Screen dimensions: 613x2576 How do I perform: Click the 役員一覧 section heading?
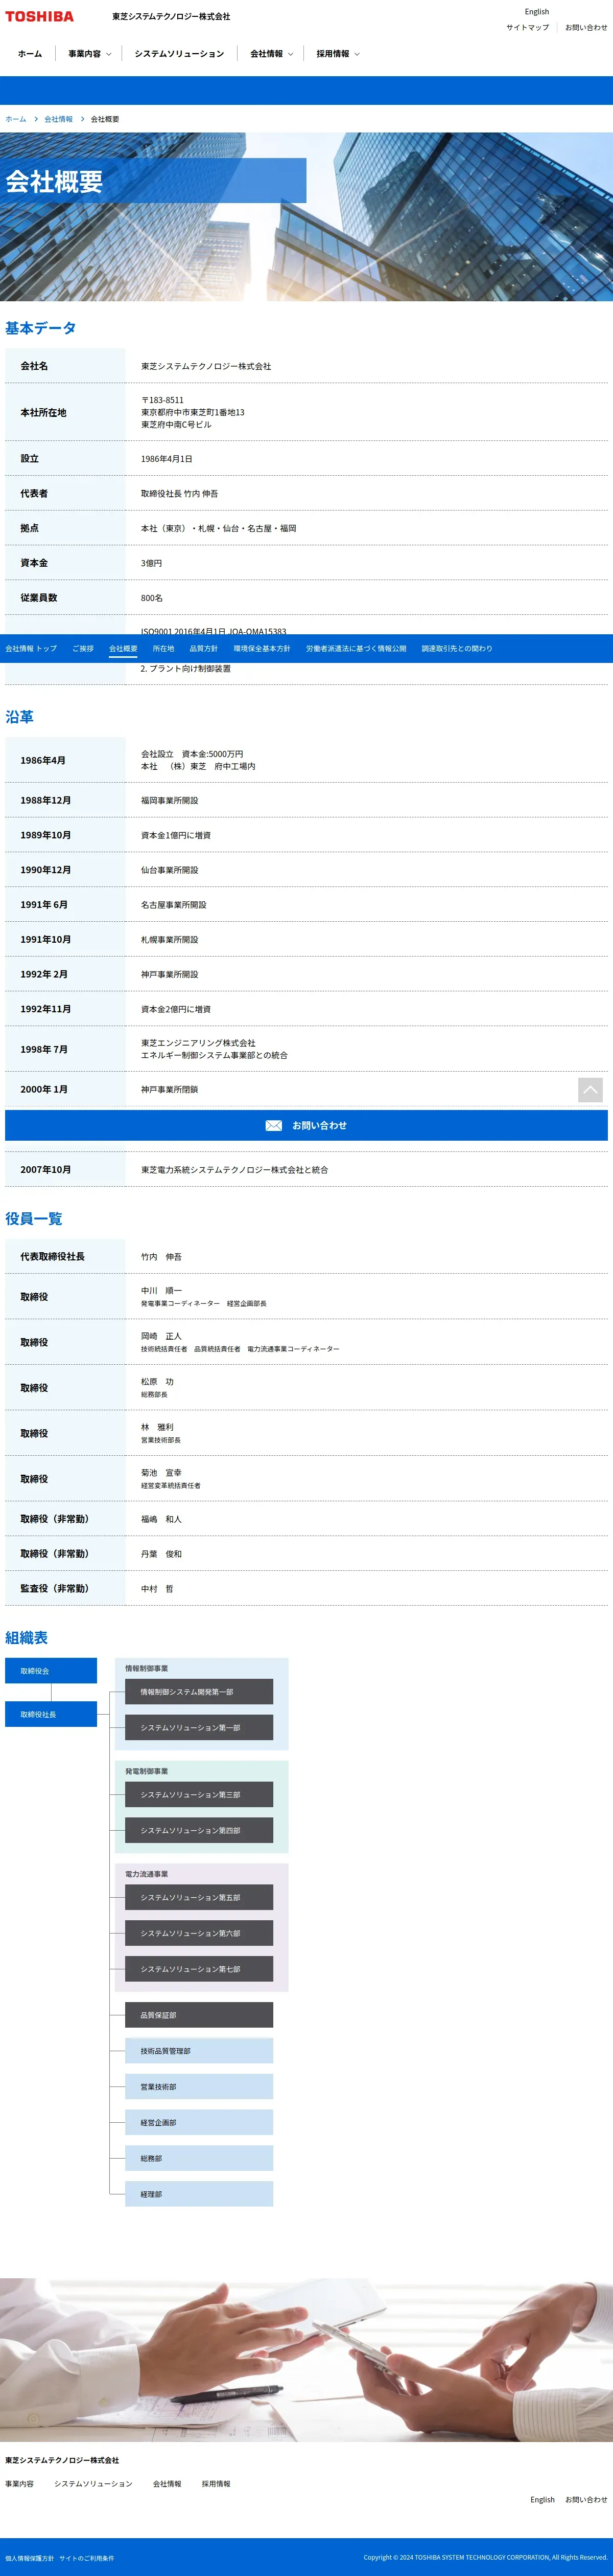[34, 1219]
